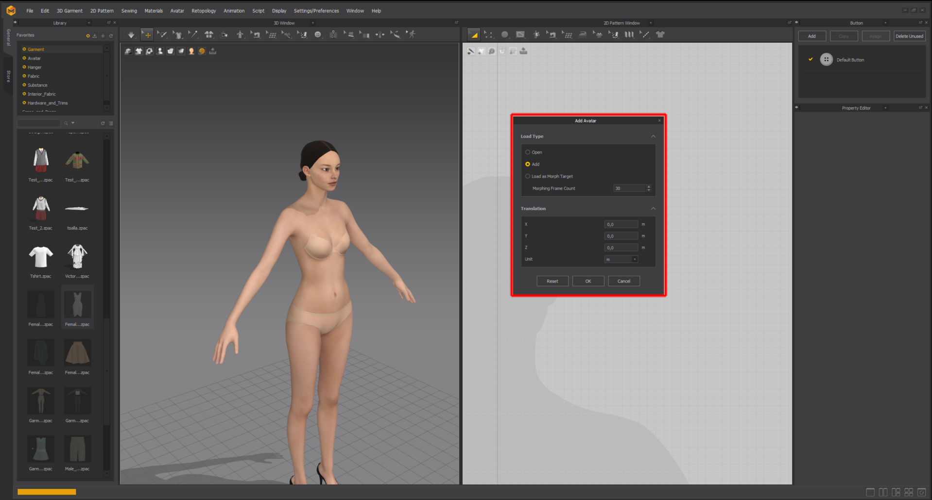The image size is (932, 500).
Task: Click the avatar mannequin icon in 3D toolbar
Action: [x=240, y=35]
